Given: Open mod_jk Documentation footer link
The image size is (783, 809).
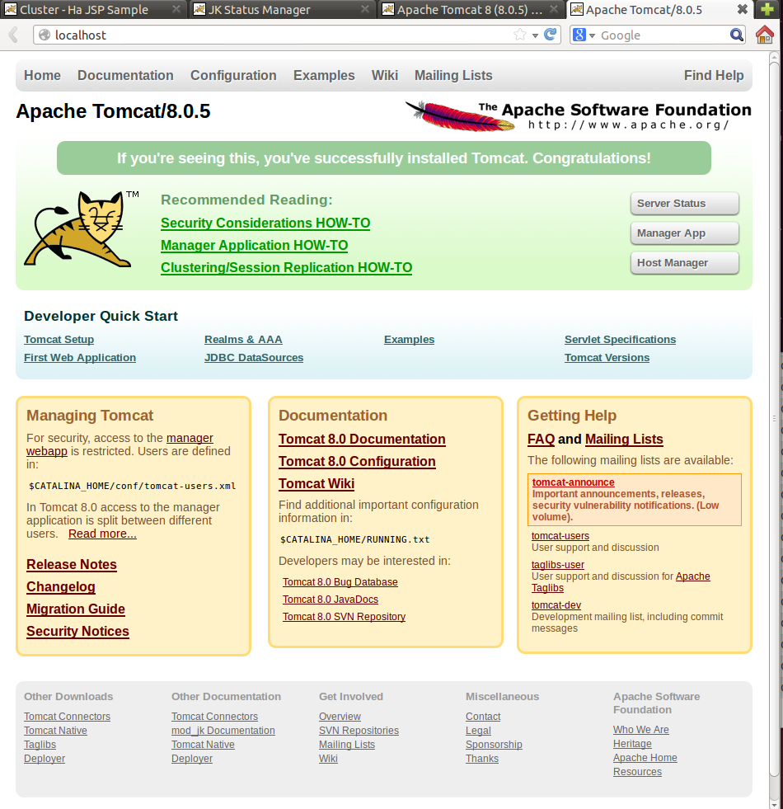Looking at the screenshot, I should tap(223, 731).
